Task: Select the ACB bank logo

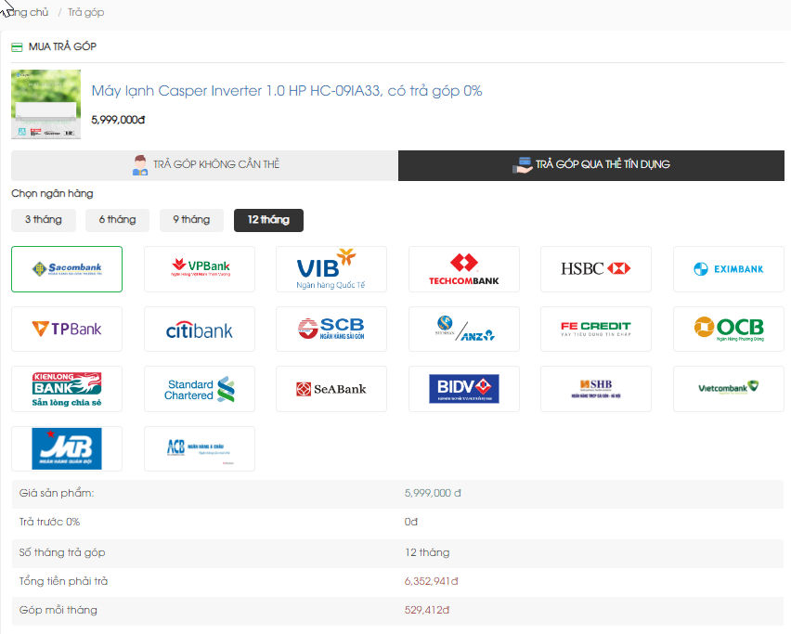Action: pos(200,448)
